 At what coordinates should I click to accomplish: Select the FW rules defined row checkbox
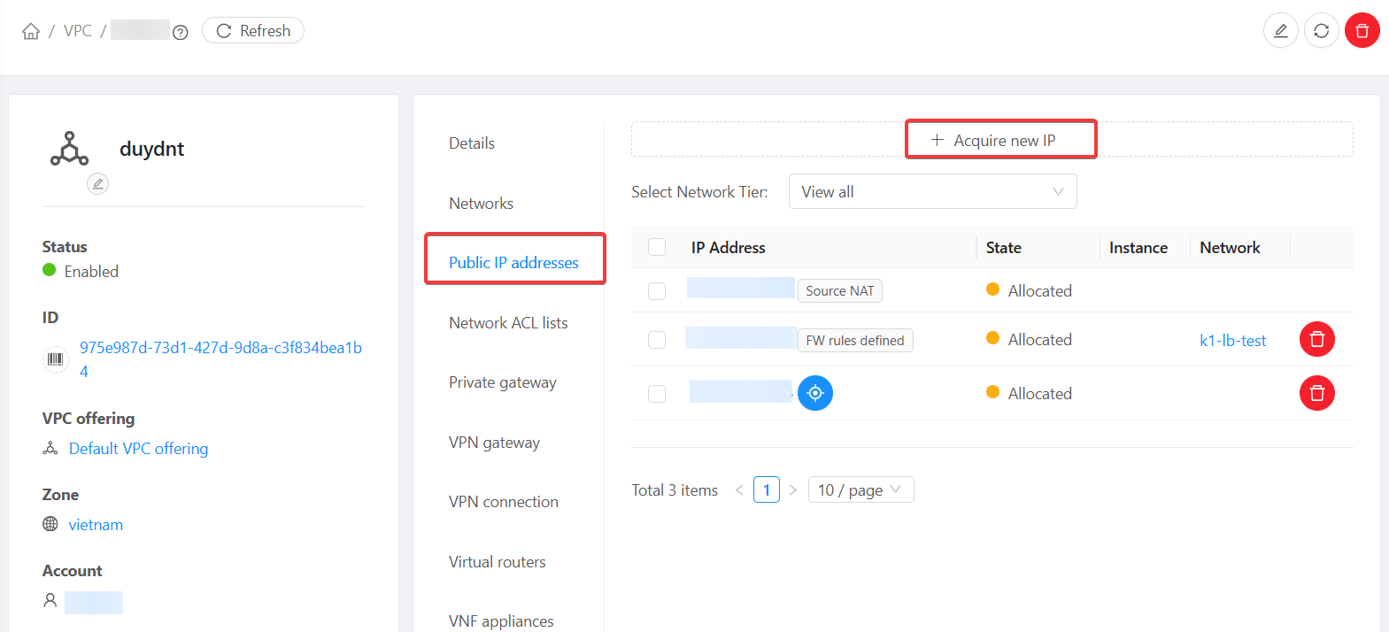click(657, 340)
